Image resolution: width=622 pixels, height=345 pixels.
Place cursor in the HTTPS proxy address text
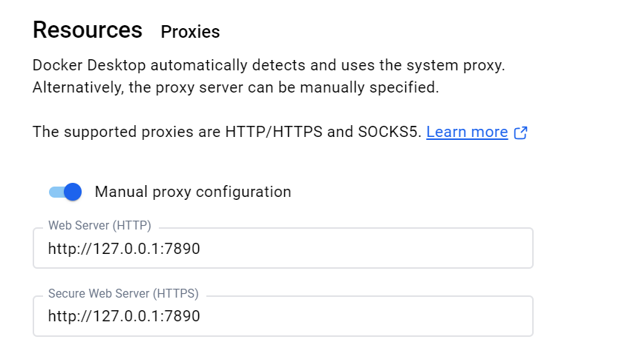(x=124, y=316)
